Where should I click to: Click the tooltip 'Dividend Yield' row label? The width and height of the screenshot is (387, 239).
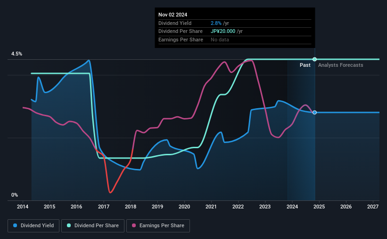(x=175, y=23)
